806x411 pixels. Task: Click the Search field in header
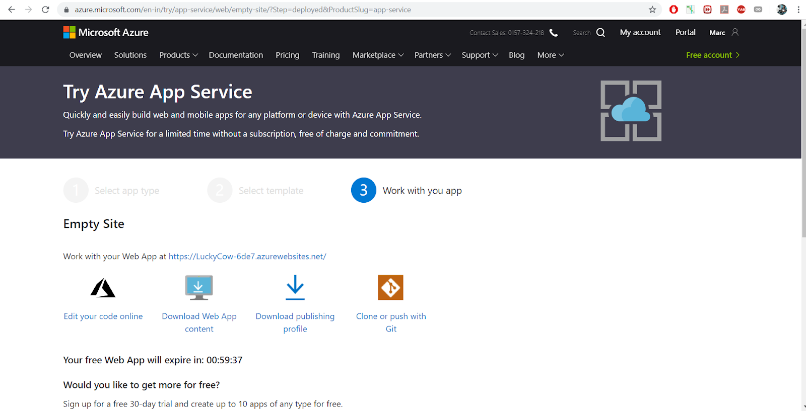pos(582,33)
